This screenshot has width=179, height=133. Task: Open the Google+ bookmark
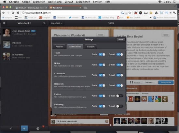pyautogui.click(x=44, y=18)
